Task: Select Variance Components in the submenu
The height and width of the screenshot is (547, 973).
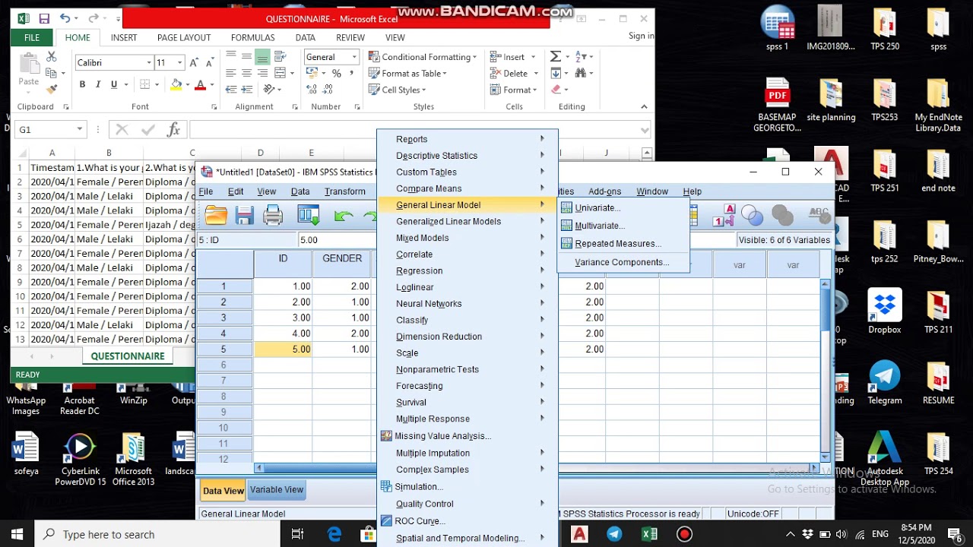Action: click(x=623, y=262)
